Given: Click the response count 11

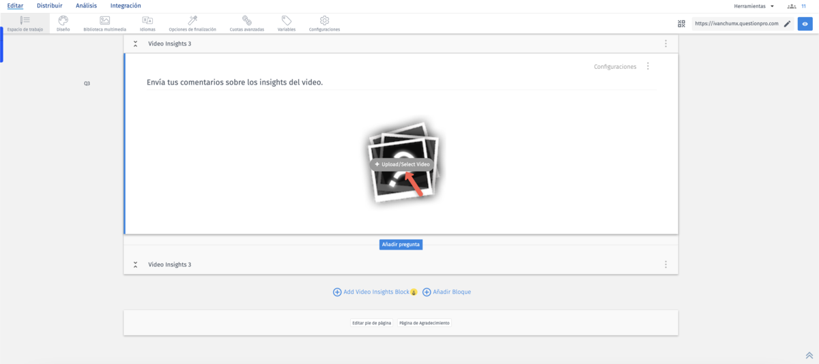Looking at the screenshot, I should point(803,6).
